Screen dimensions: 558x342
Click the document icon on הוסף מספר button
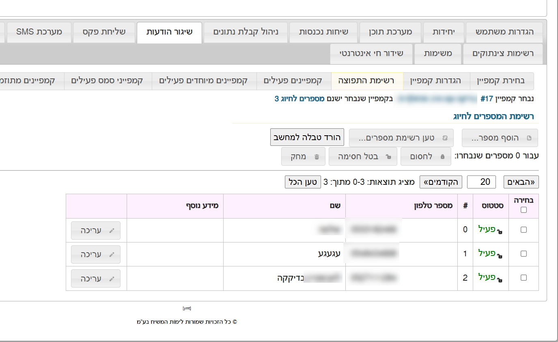click(529, 138)
